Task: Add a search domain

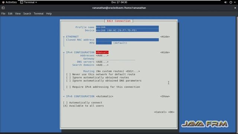Action: 102,65
